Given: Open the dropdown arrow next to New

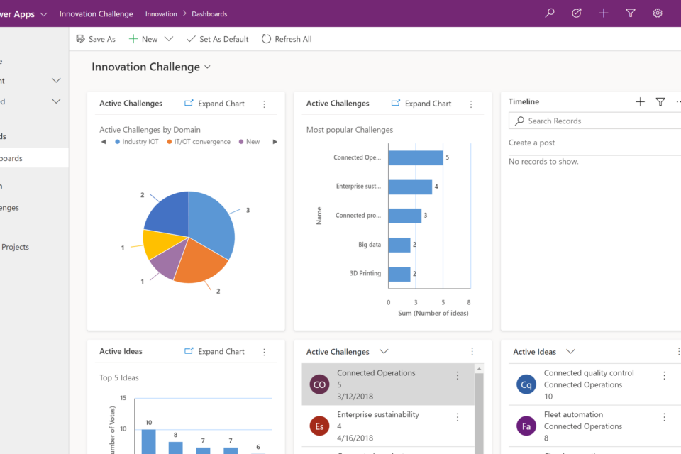Looking at the screenshot, I should pyautogui.click(x=169, y=39).
